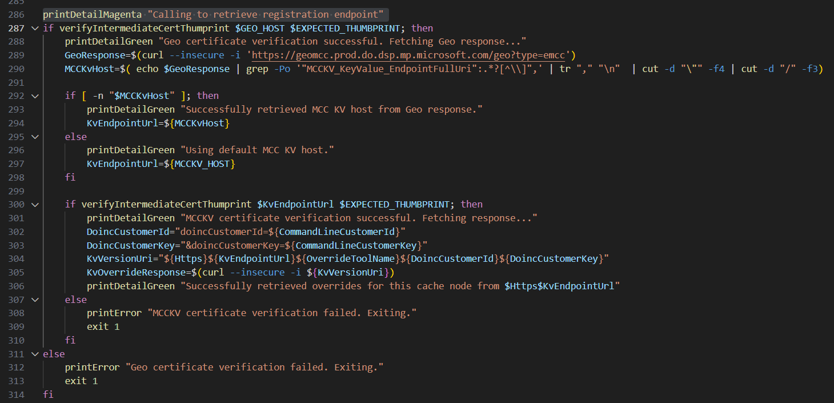Image resolution: width=834 pixels, height=403 pixels.
Task: Collapse the fold chevron beside line 292
Action: click(35, 96)
